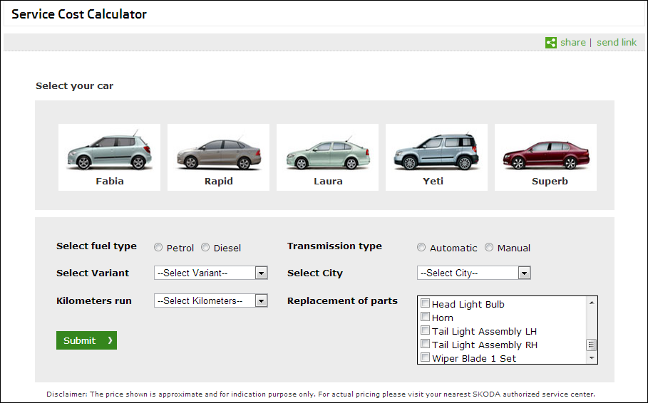The image size is (648, 403).
Task: Select the Fabia car thumbnail
Action: click(x=110, y=157)
